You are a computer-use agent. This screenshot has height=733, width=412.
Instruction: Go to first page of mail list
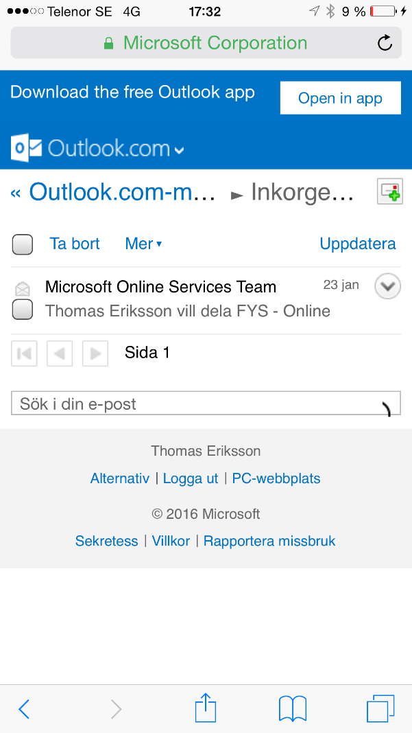24,353
